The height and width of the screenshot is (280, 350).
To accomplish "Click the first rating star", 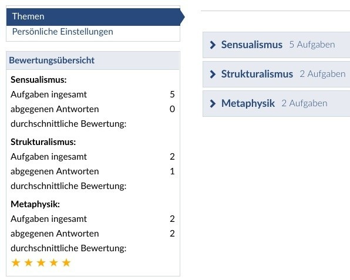I will (16, 262).
